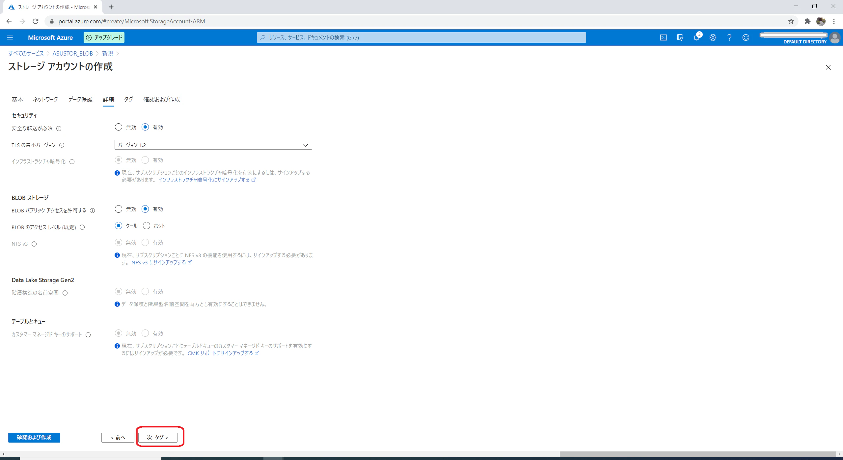
Task: Switch to the 基本 tab
Action: point(17,99)
